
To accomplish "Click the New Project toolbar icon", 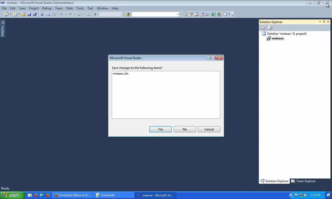I will click(6, 14).
